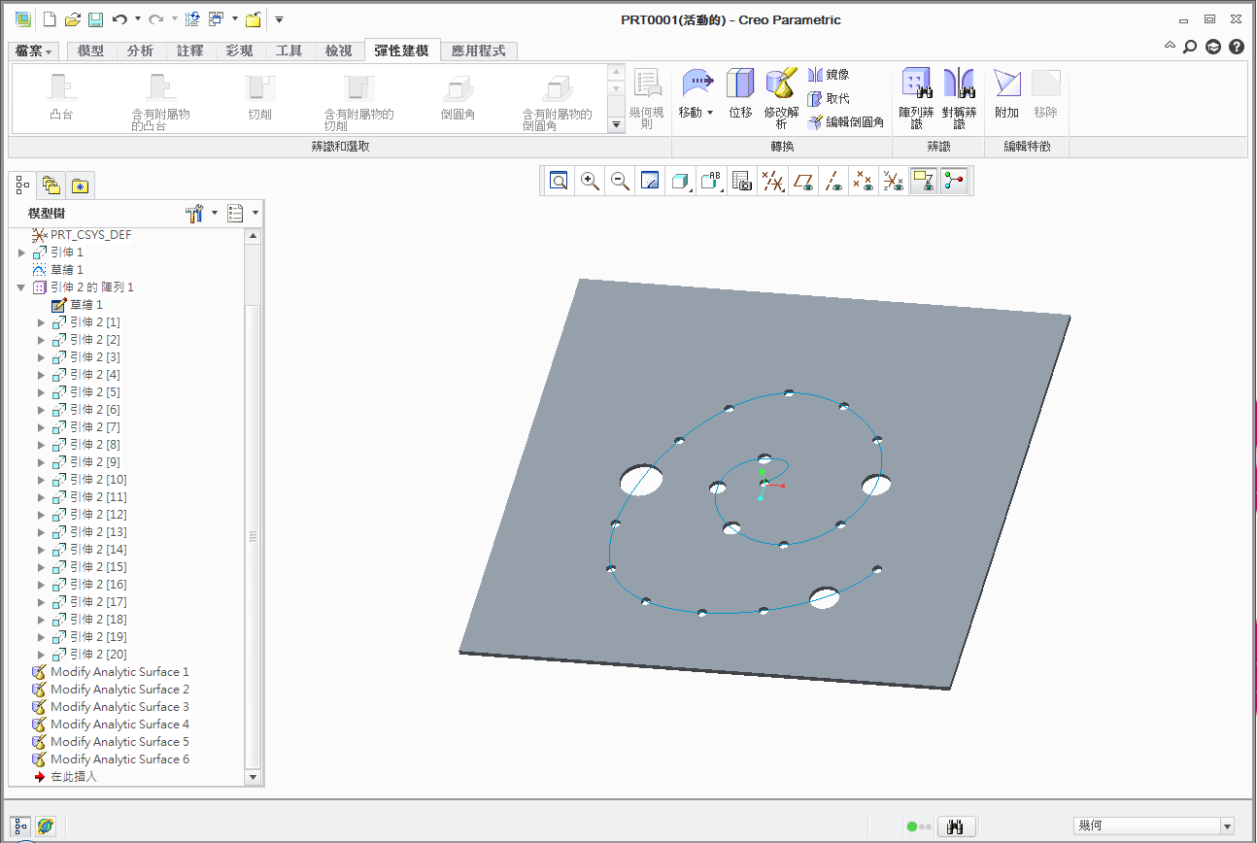Toggle coordinate system display

(x=893, y=181)
